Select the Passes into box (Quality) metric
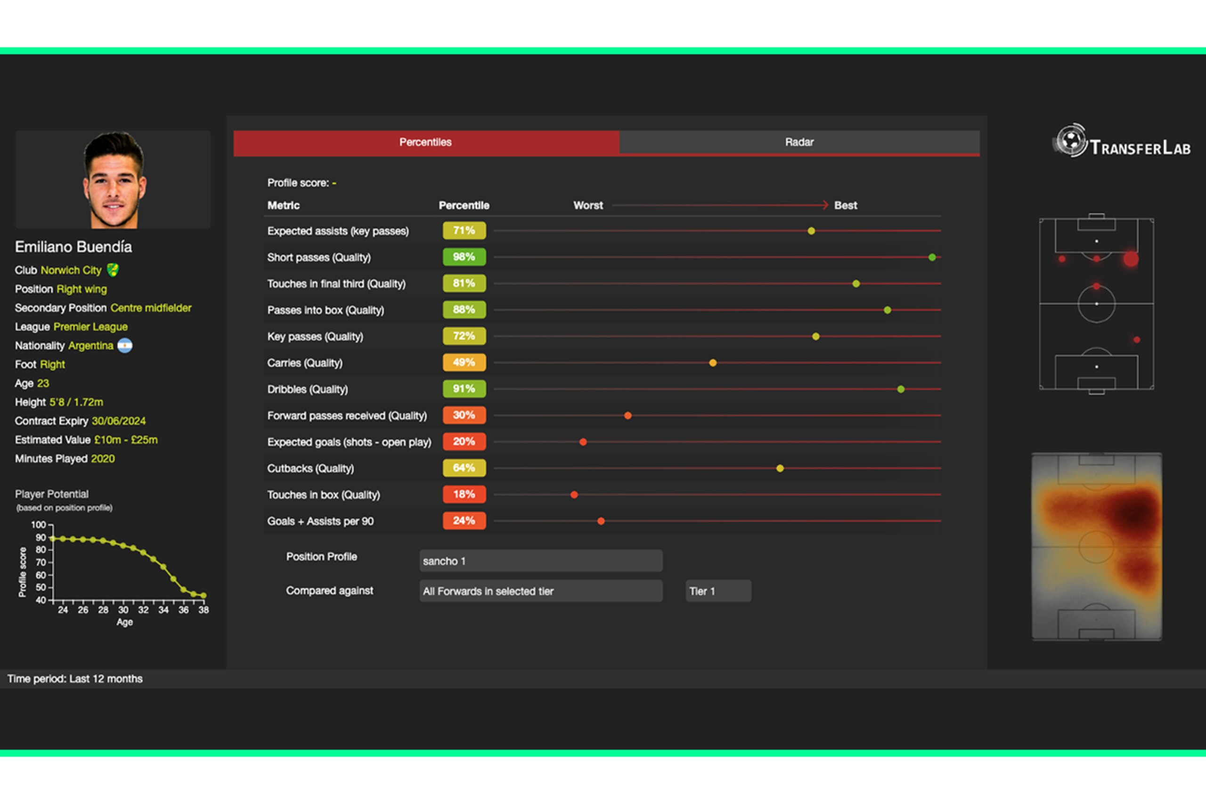Screen dimensions: 1206x804 326,310
